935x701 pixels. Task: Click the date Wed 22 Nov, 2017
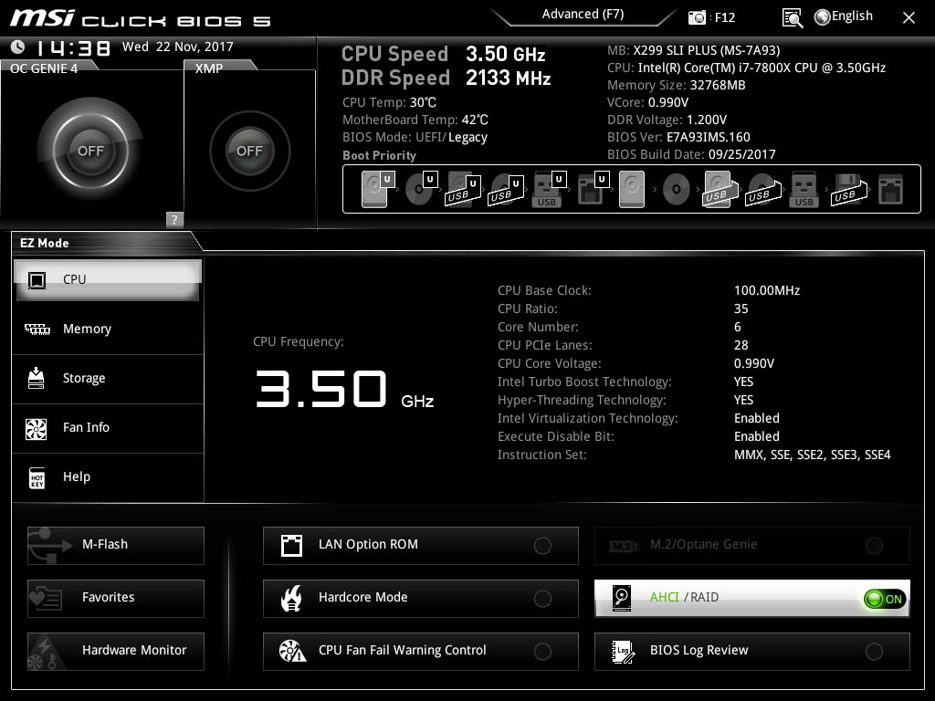(178, 47)
